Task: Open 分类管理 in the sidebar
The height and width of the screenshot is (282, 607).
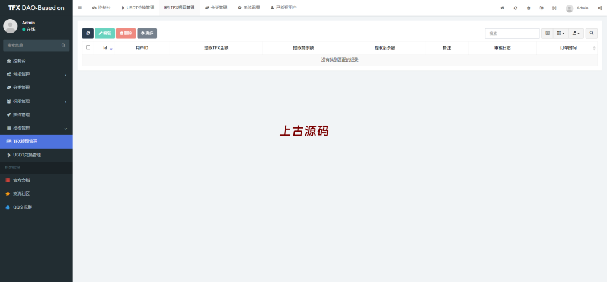Action: pyautogui.click(x=36, y=88)
